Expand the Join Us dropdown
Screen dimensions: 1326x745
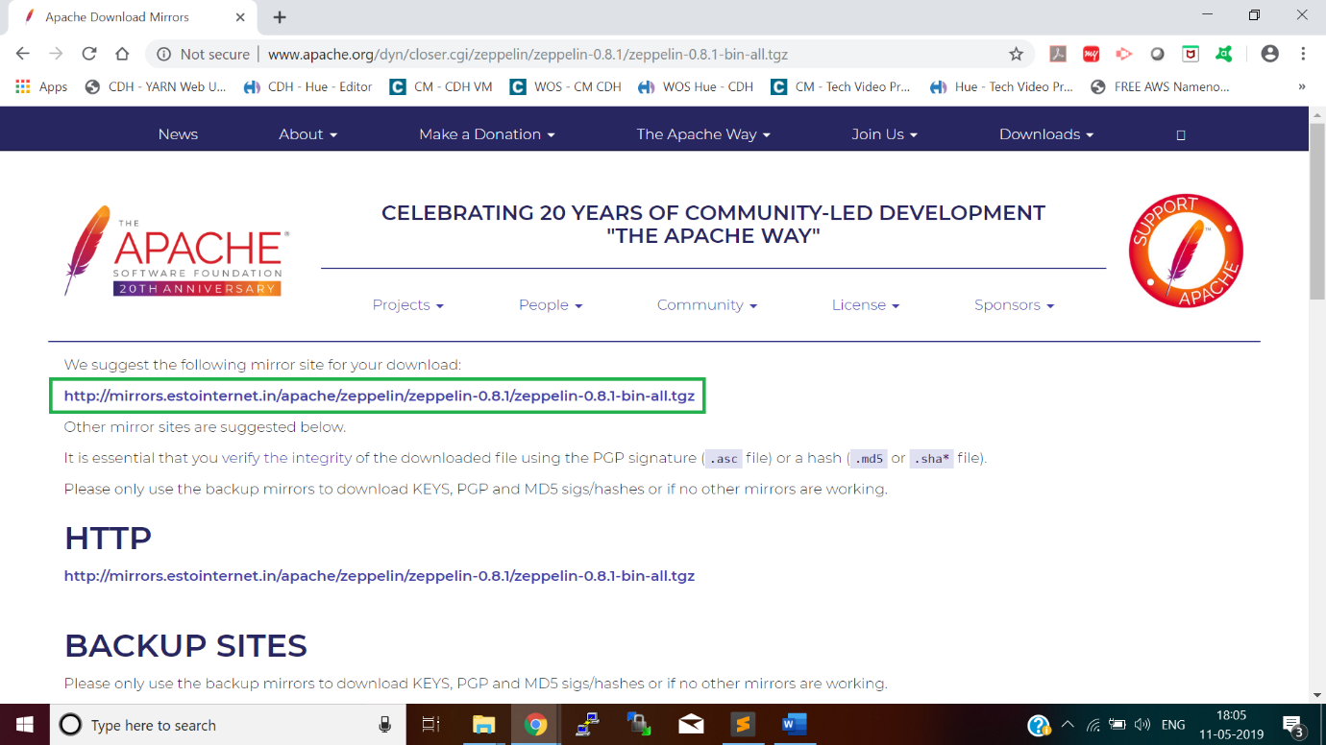coord(884,134)
